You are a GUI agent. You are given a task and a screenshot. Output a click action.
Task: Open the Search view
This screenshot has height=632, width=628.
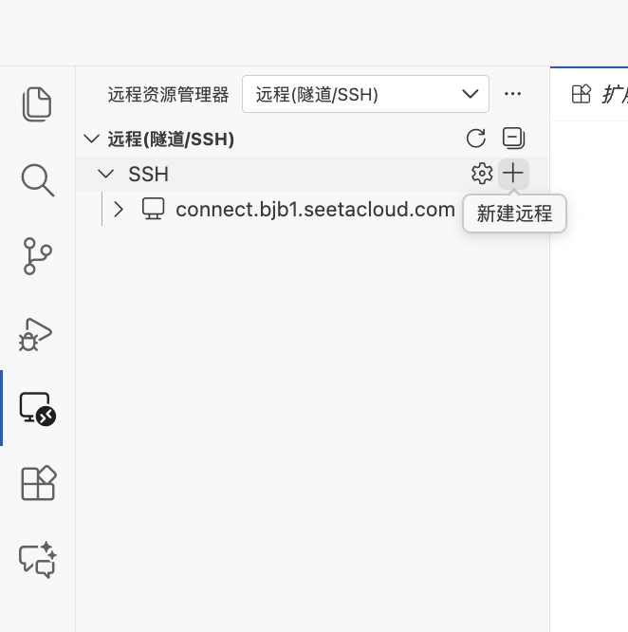pos(37,179)
